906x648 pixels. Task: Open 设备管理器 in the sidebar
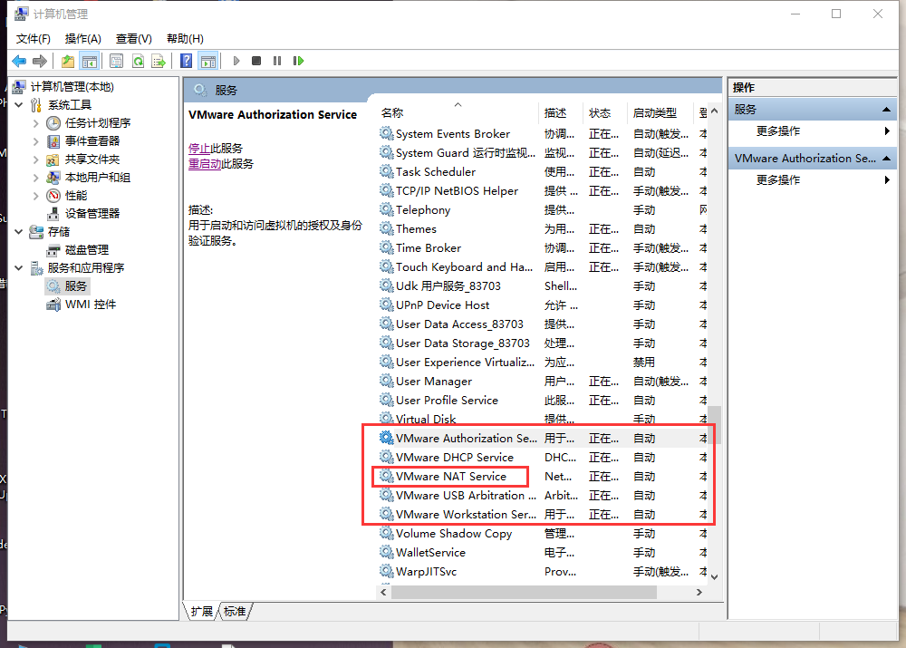[x=91, y=215]
